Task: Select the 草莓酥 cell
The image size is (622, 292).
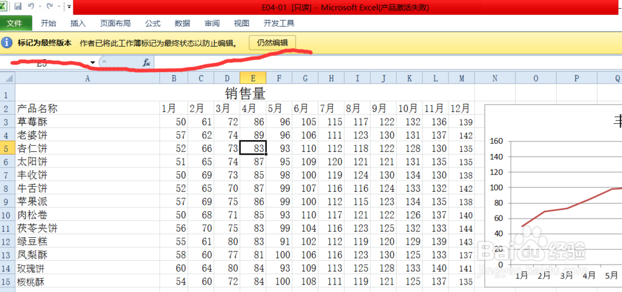Action: (x=88, y=122)
